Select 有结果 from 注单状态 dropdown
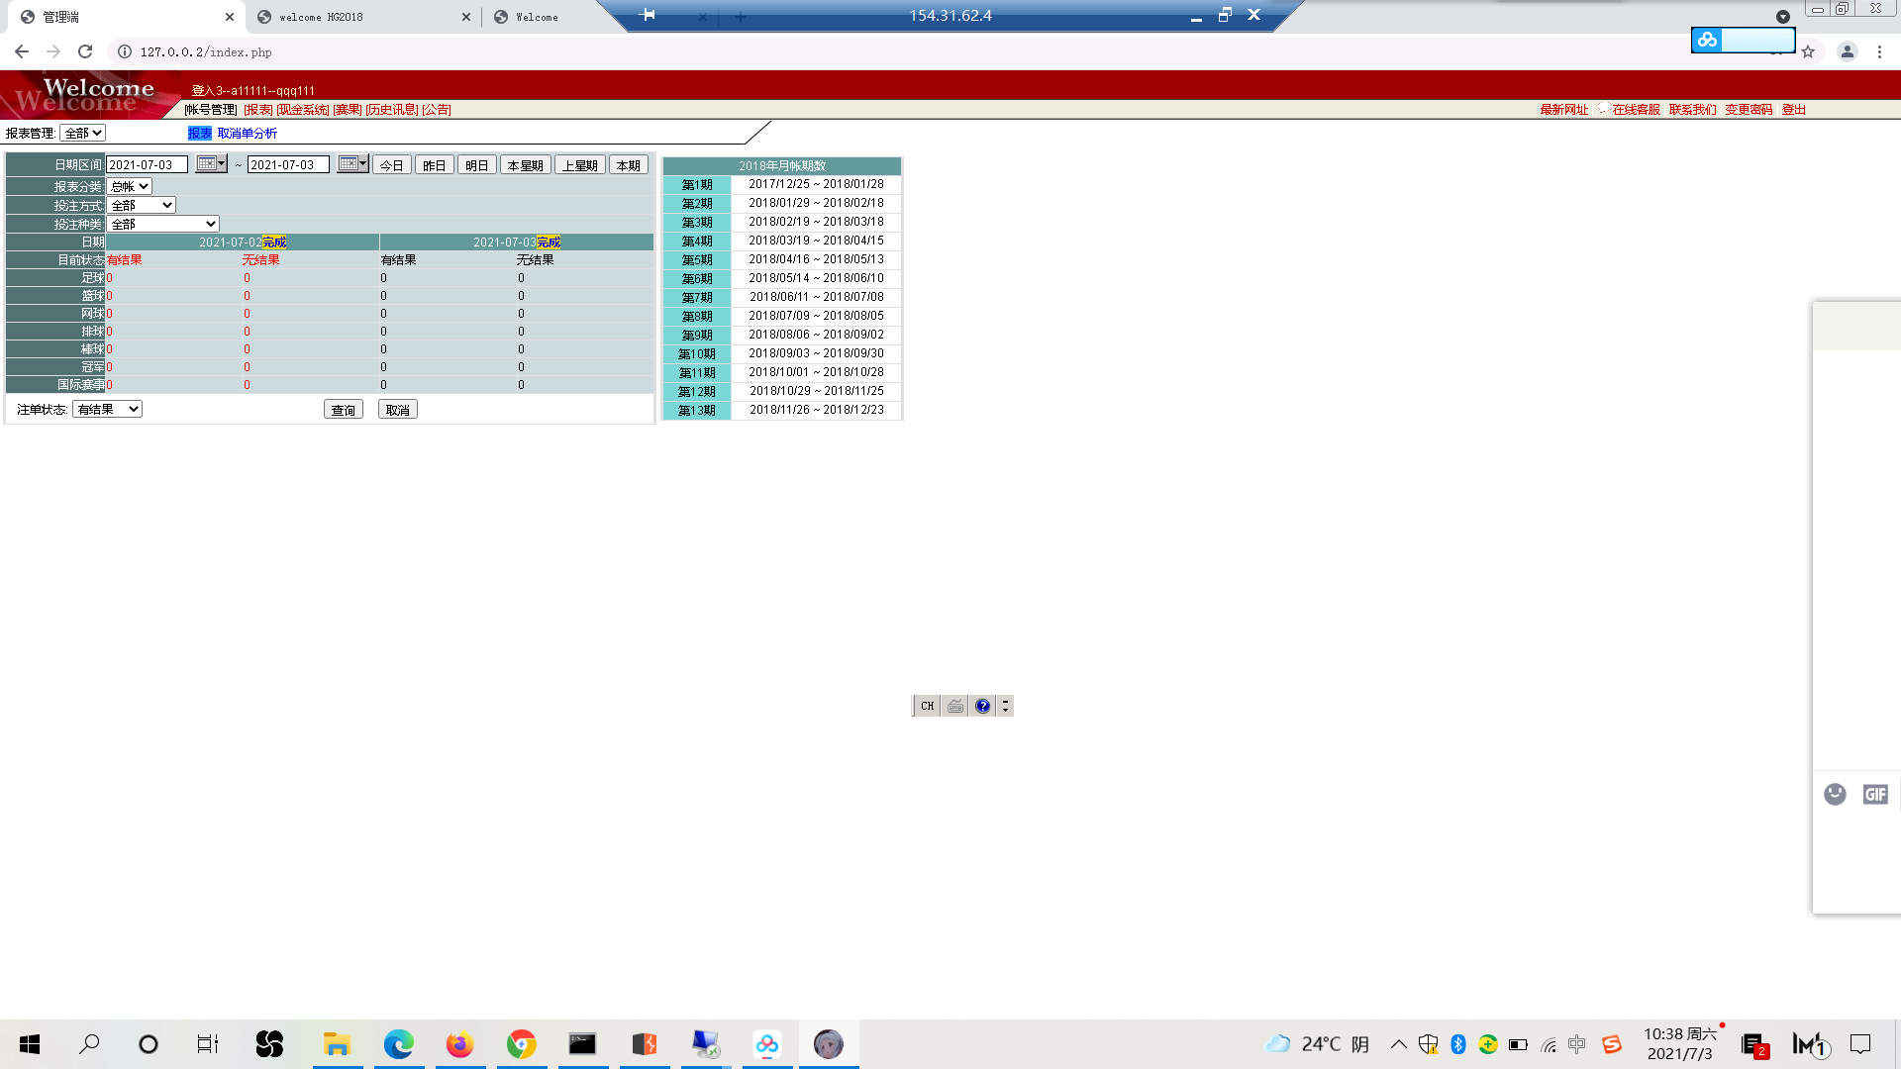The height and width of the screenshot is (1069, 1901). point(107,409)
